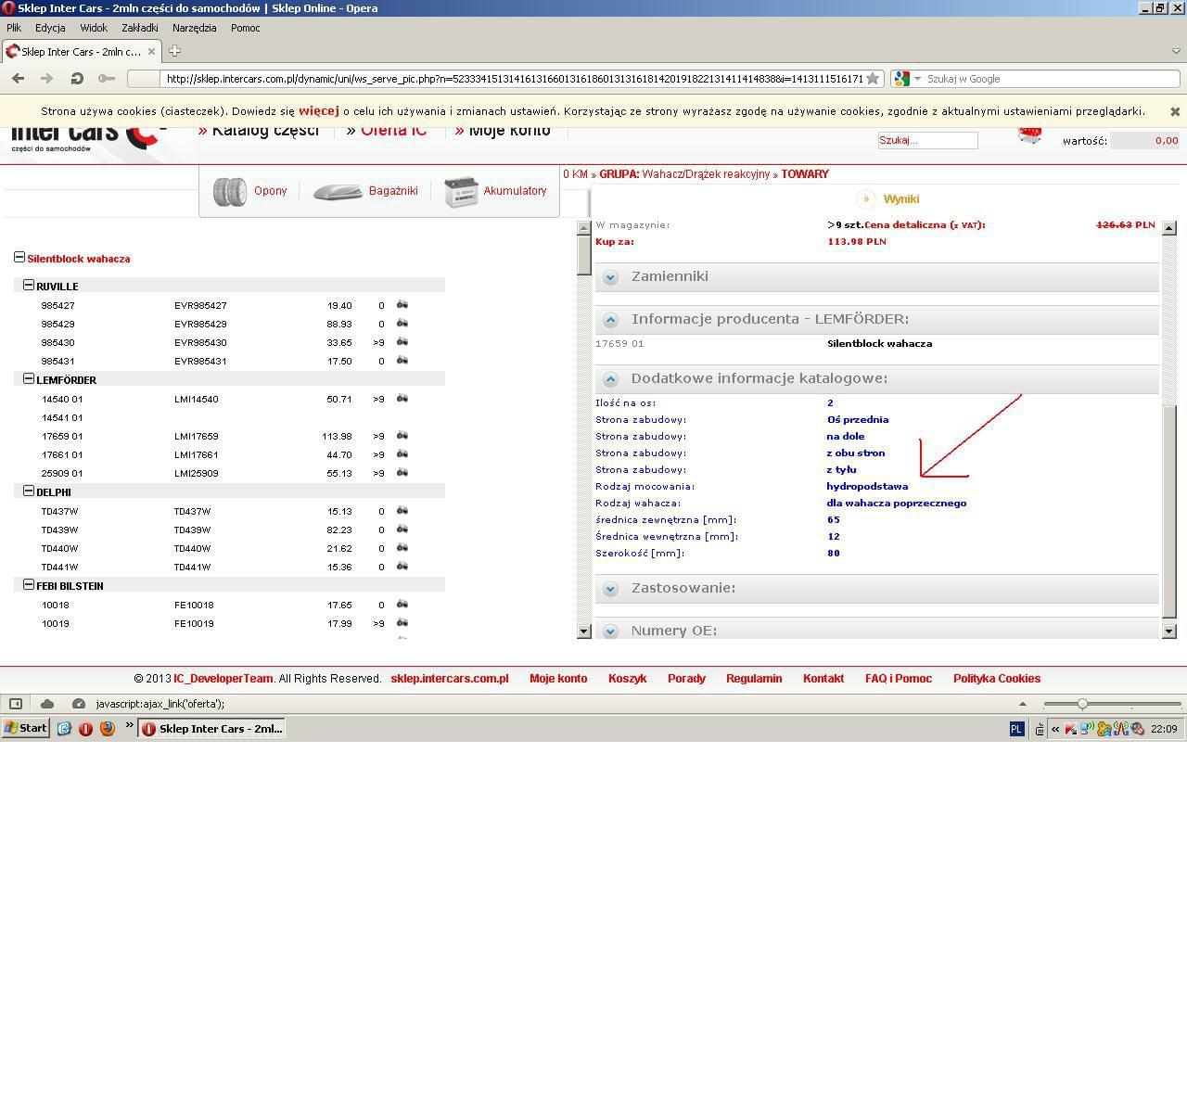Collapse the Silentblock wahacza tree node
Viewport: 1187px width, 1110px height.
point(19,258)
